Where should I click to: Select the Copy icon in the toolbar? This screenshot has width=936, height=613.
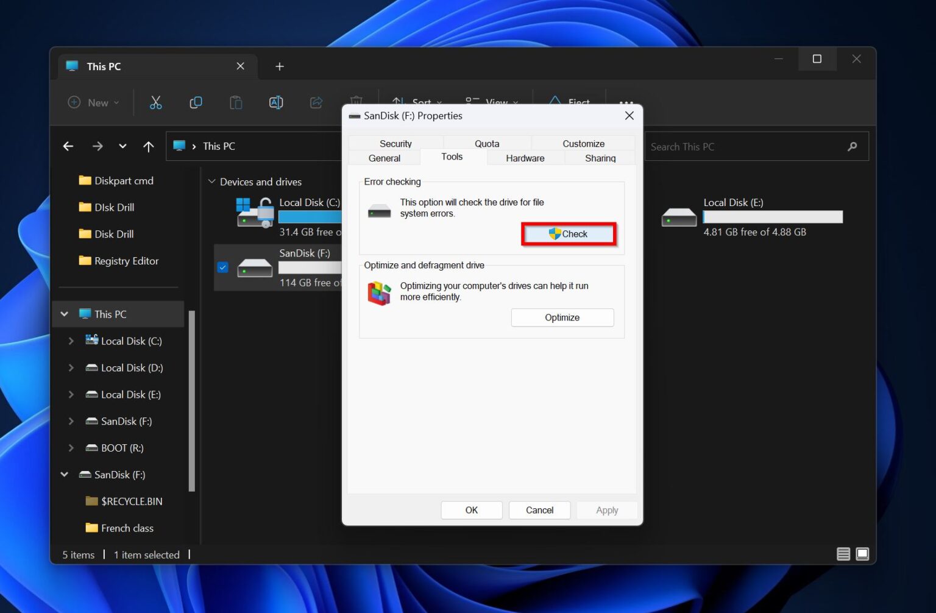click(x=196, y=102)
